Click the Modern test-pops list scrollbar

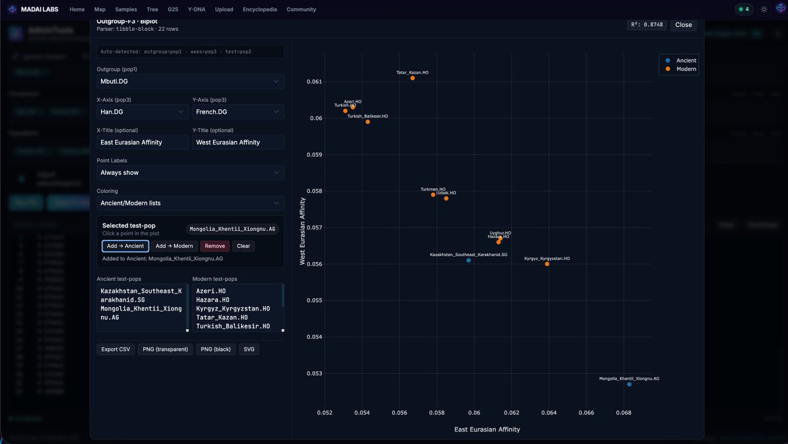pyautogui.click(x=283, y=297)
